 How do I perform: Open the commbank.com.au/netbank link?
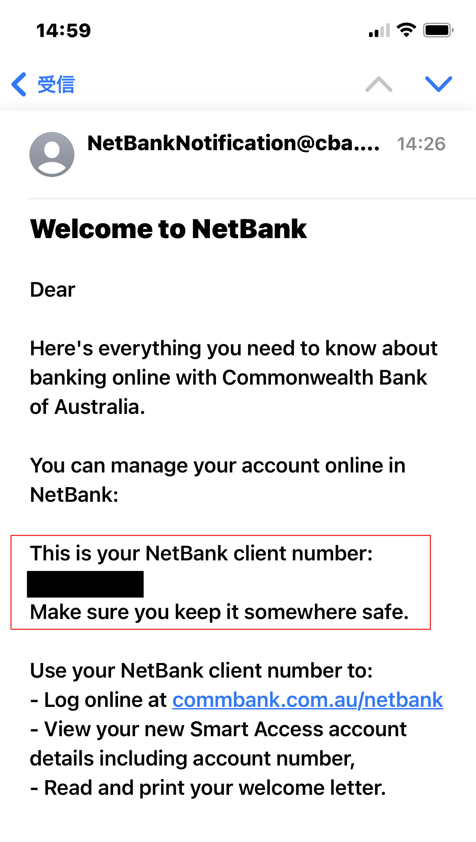[308, 700]
